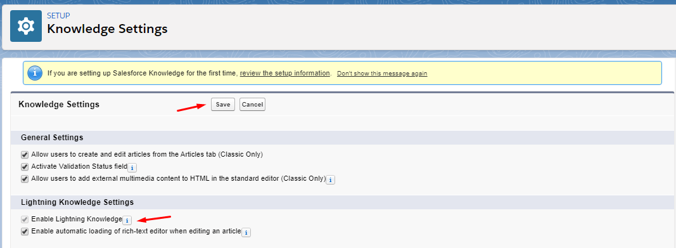
Task: Open info tooltip for automatic rich-text editor loading
Action: (246, 233)
